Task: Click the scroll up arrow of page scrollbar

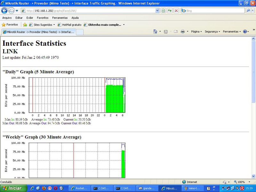Action: (253, 39)
